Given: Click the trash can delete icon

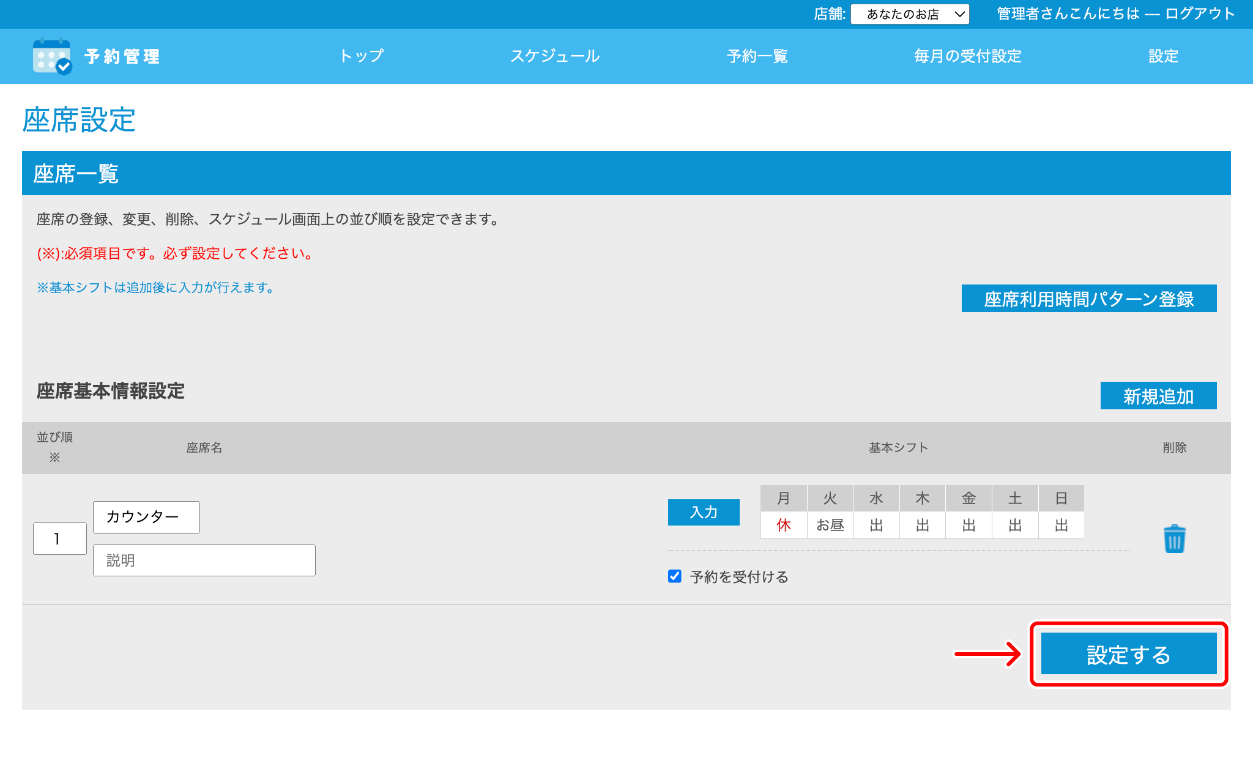Looking at the screenshot, I should 1174,539.
